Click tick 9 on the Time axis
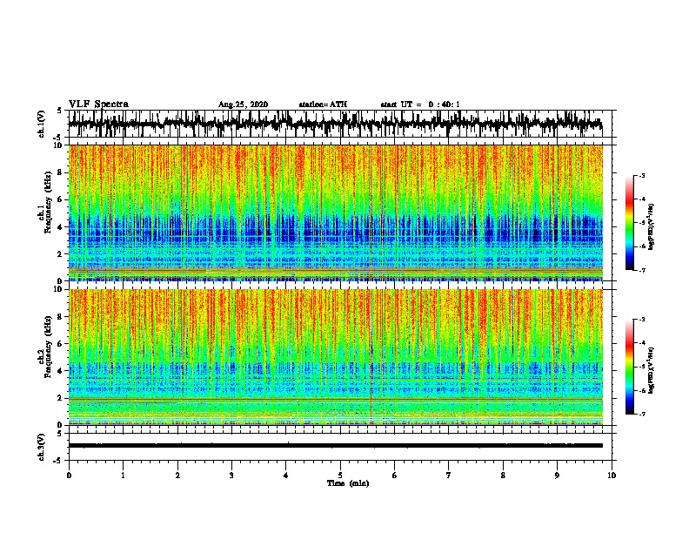Screen dimensions: 689x533 tap(557, 476)
